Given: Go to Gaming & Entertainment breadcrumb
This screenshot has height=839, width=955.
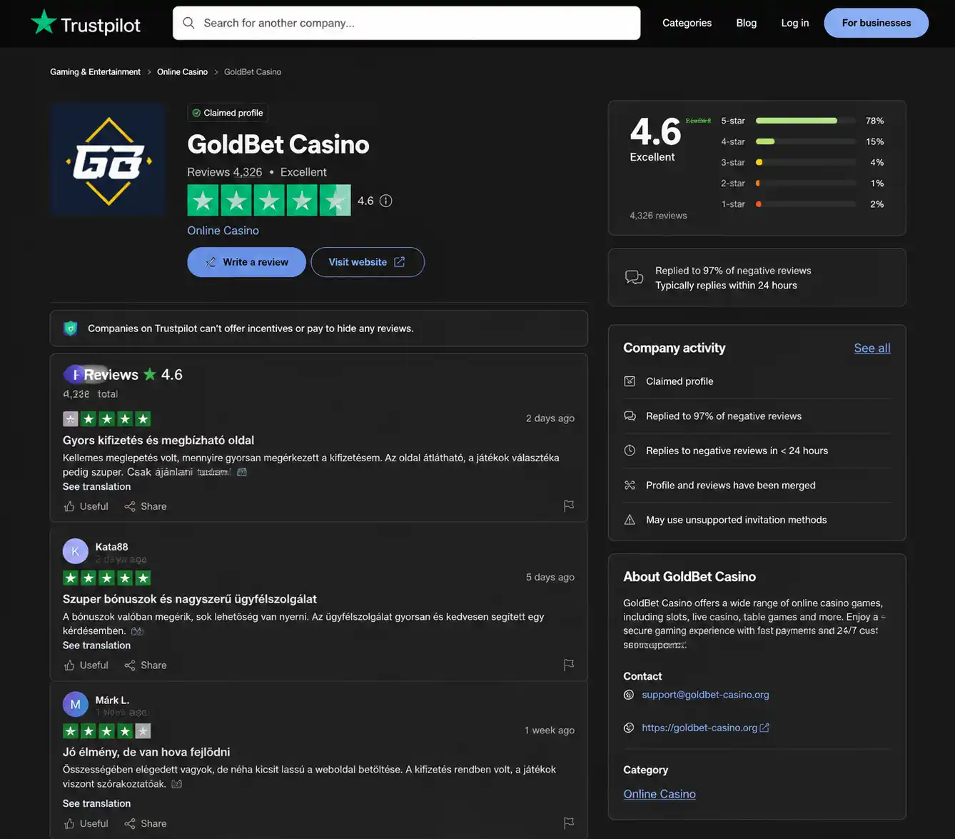Looking at the screenshot, I should tap(95, 72).
